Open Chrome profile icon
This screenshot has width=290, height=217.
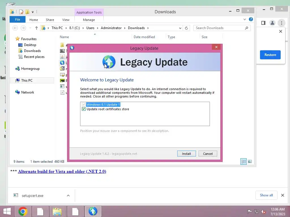[x=272, y=23]
